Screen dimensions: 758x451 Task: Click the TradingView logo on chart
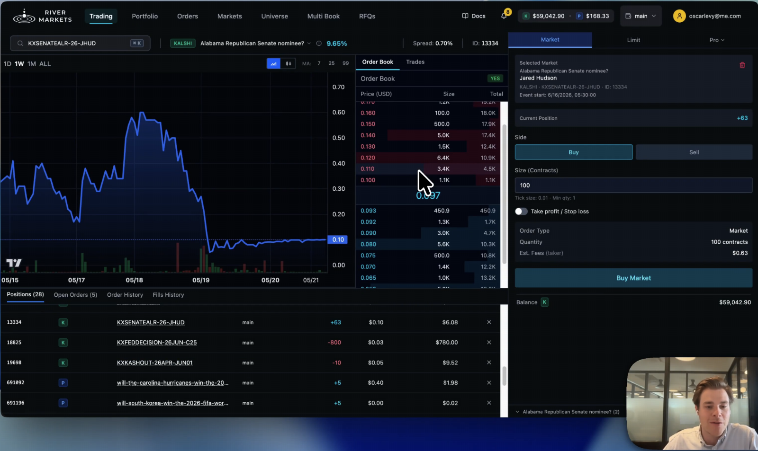coord(14,263)
